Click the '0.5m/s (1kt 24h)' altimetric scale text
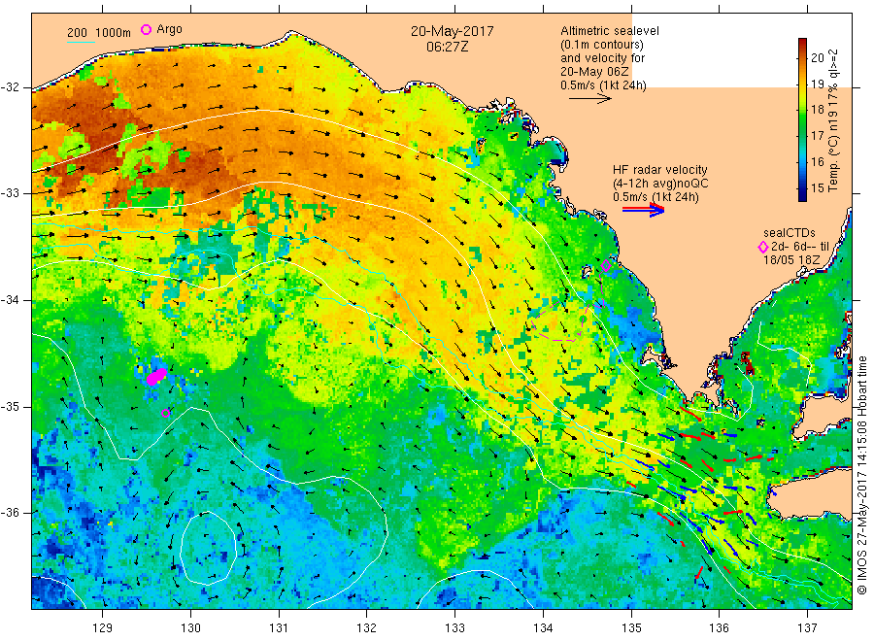 coord(603,85)
